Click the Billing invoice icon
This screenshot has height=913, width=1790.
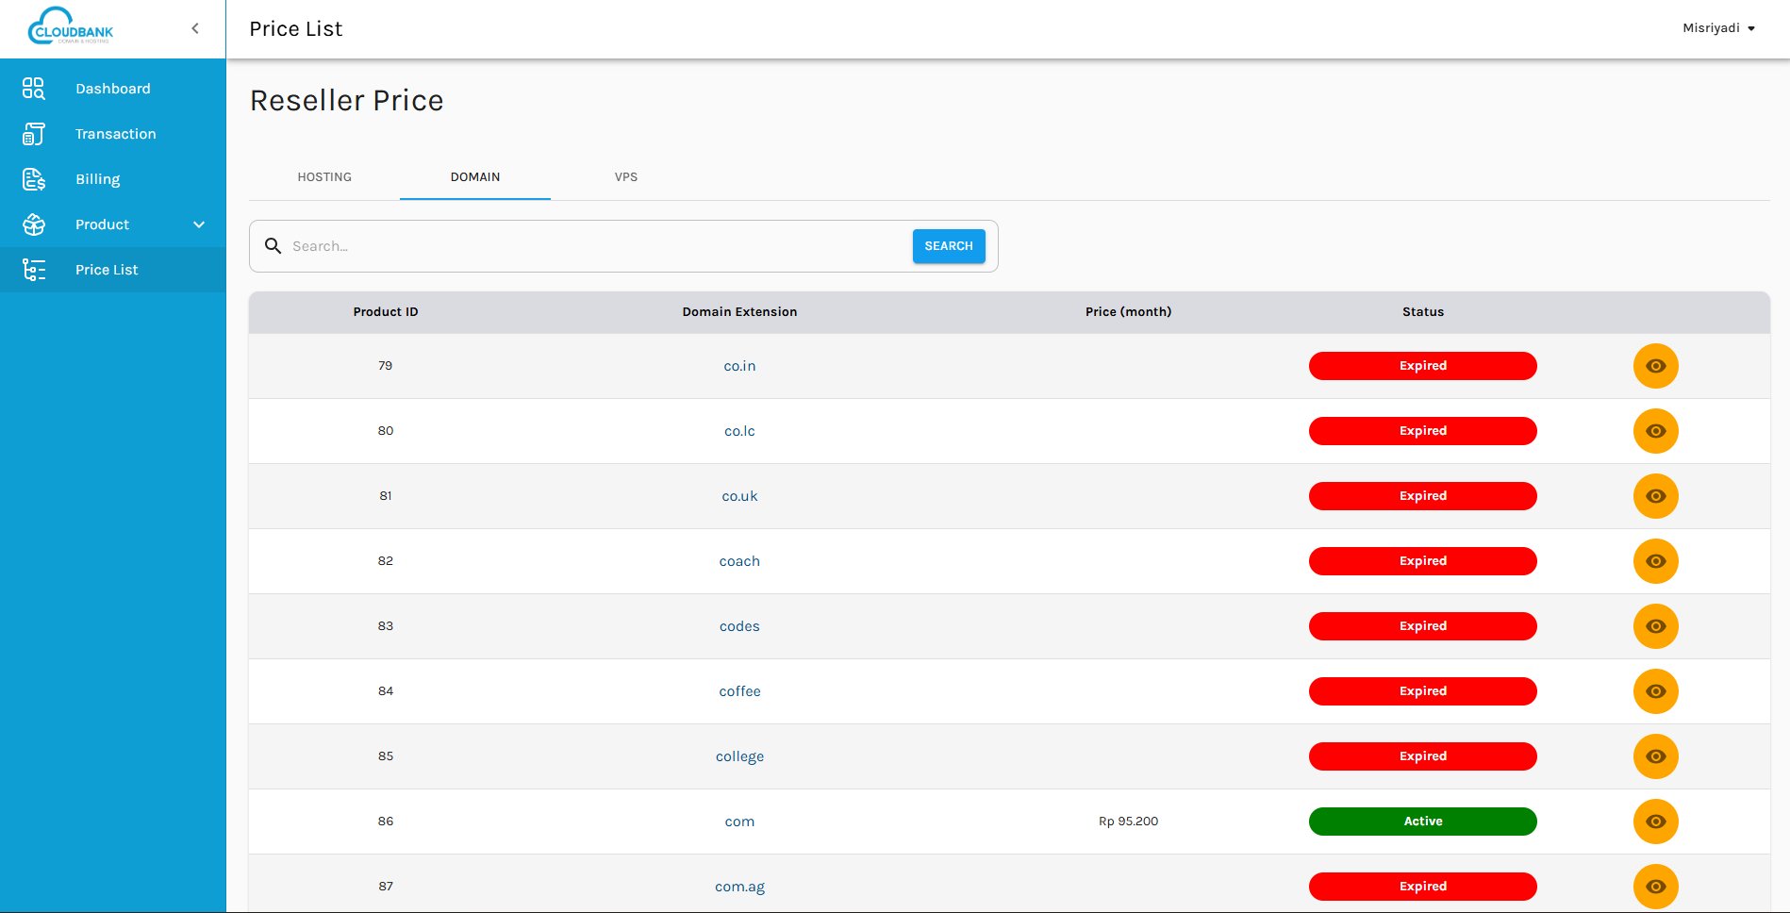pos(34,179)
